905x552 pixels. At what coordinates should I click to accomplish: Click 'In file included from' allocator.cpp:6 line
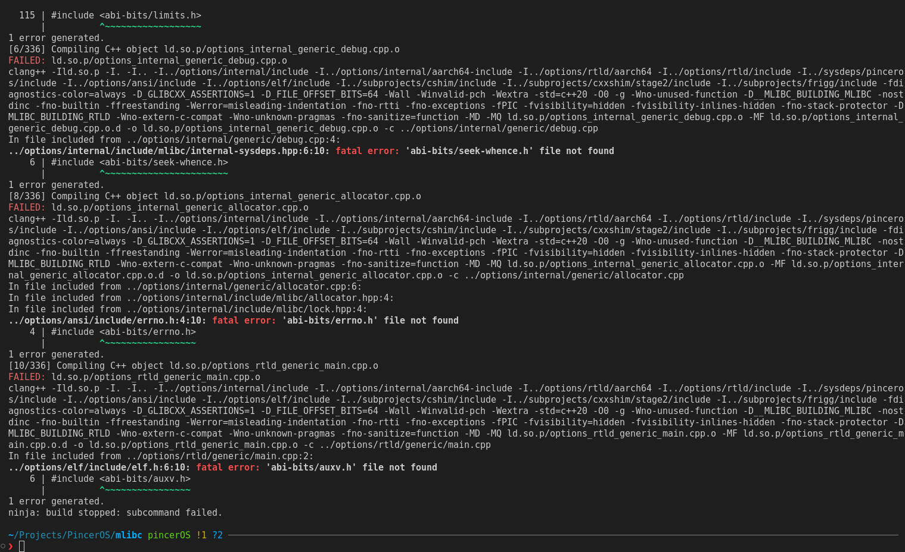[x=185, y=287]
